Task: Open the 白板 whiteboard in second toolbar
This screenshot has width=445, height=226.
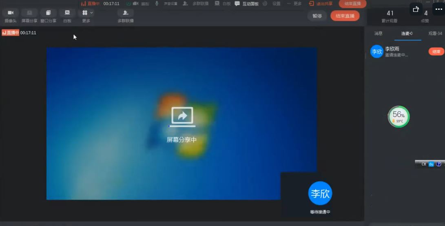Action: point(67,16)
